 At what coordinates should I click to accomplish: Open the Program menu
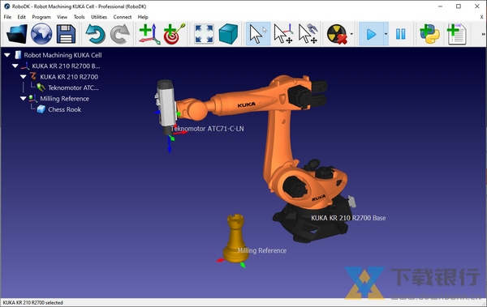pos(41,17)
